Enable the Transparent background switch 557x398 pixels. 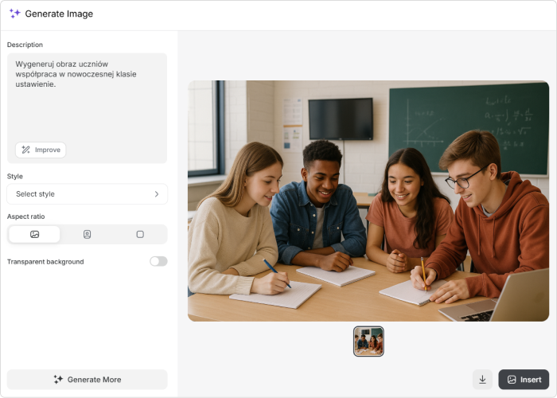click(x=158, y=261)
